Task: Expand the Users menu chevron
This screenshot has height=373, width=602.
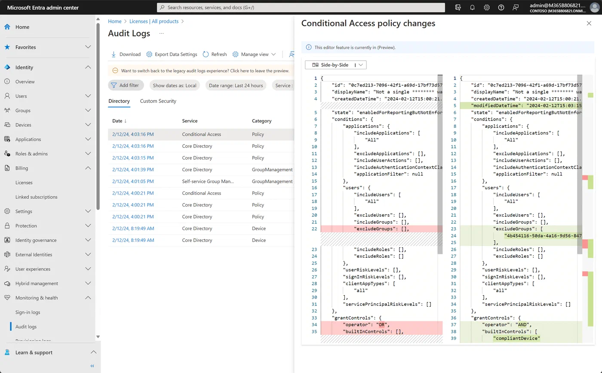Action: (x=88, y=96)
